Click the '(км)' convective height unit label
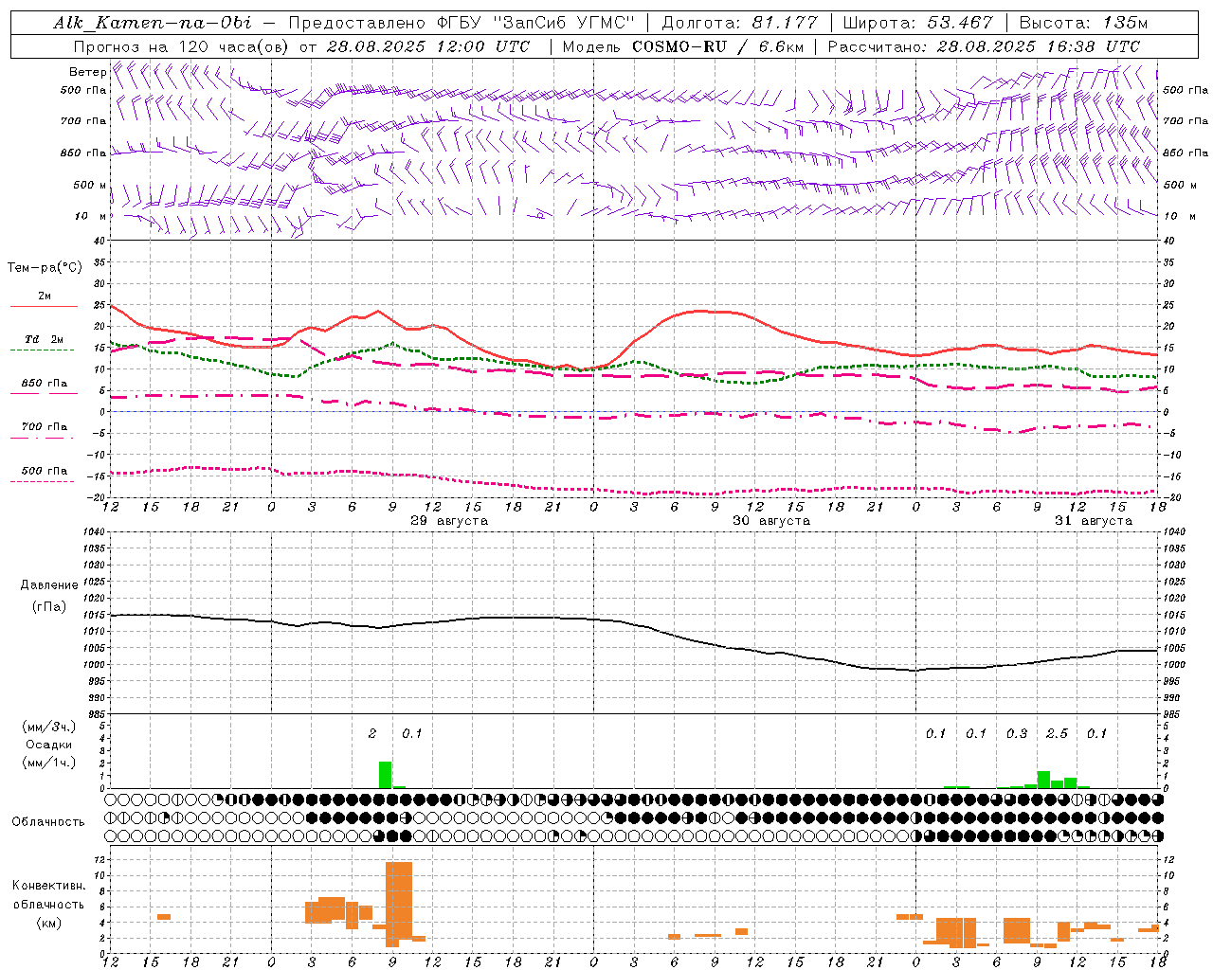This screenshot has width=1213, height=970. pos(49,923)
